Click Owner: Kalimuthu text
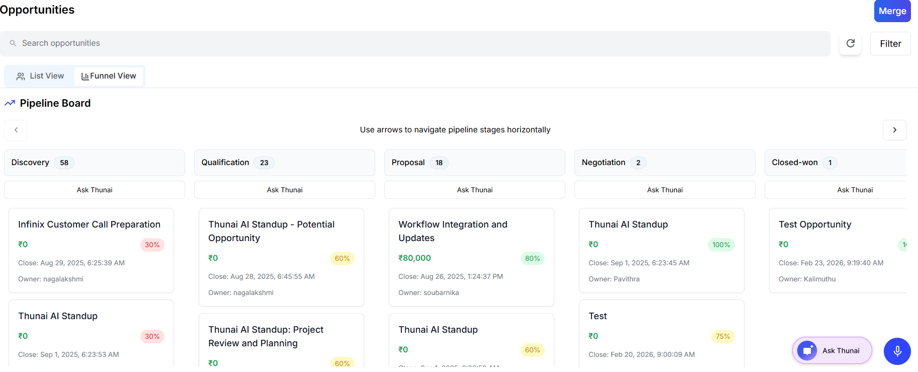The image size is (918, 372). point(807,279)
